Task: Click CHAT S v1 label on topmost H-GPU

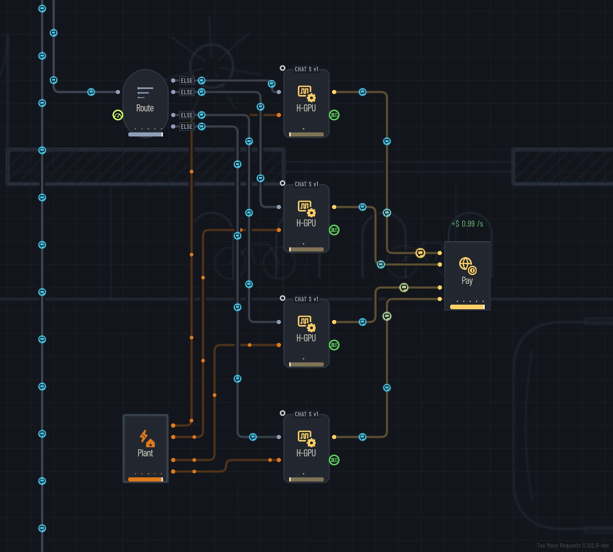Action: 306,69
